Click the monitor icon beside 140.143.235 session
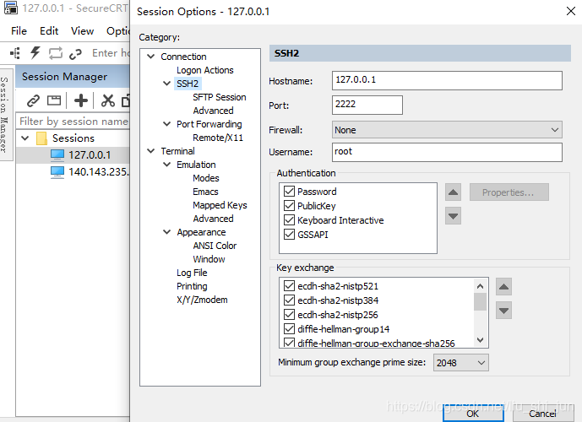The image size is (582, 422). [x=57, y=172]
